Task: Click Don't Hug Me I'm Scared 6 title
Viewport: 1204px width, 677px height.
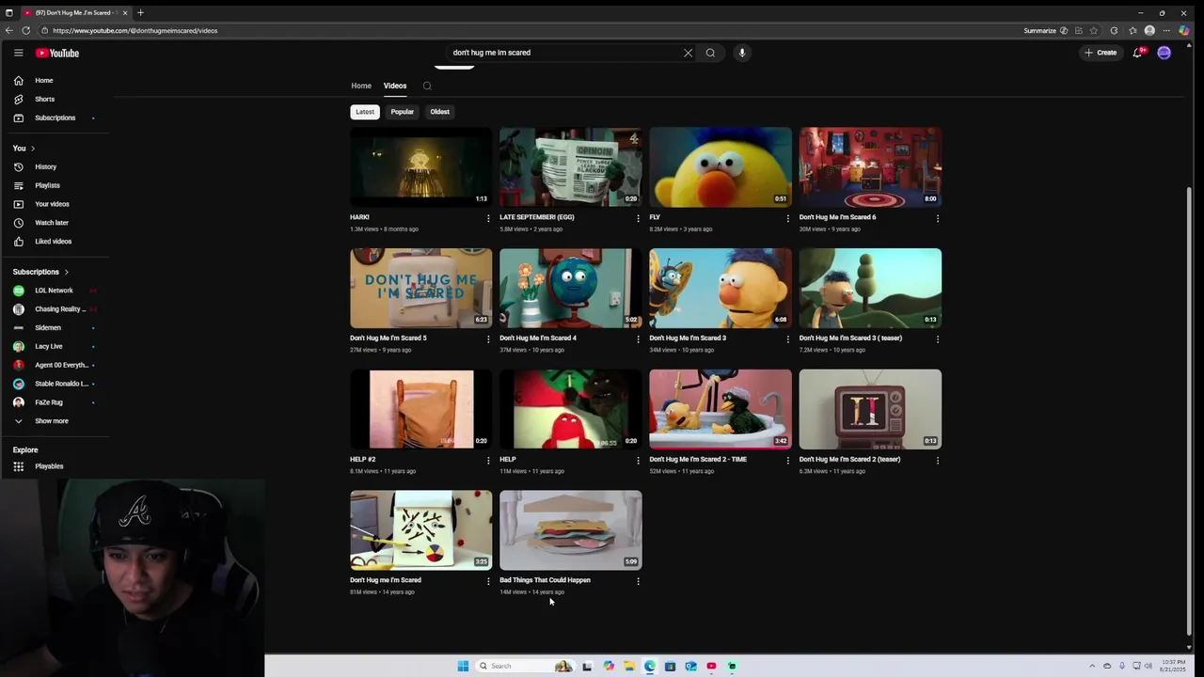Action: tap(837, 217)
